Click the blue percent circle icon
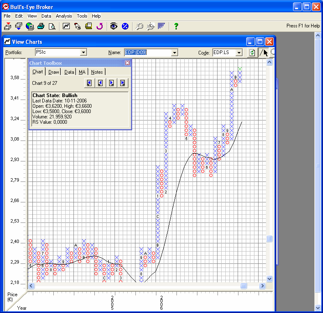Image resolution: width=323 pixels, height=313 pixels. pyautogui.click(x=125, y=26)
